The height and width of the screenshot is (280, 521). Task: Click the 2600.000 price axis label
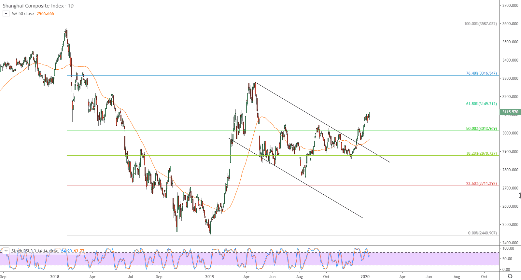click(x=510, y=206)
